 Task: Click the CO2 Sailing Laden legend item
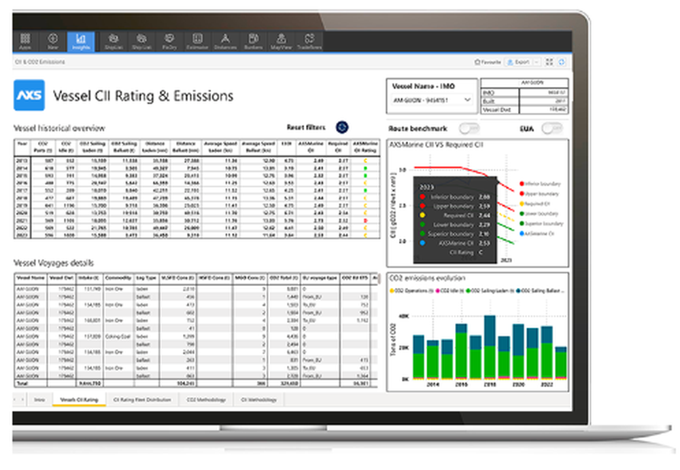(490, 291)
